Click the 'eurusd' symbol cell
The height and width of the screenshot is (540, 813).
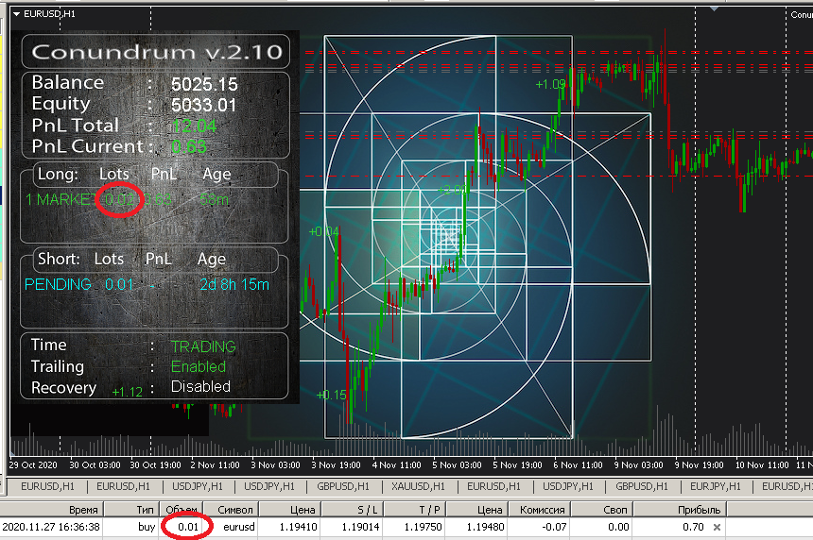(x=239, y=527)
